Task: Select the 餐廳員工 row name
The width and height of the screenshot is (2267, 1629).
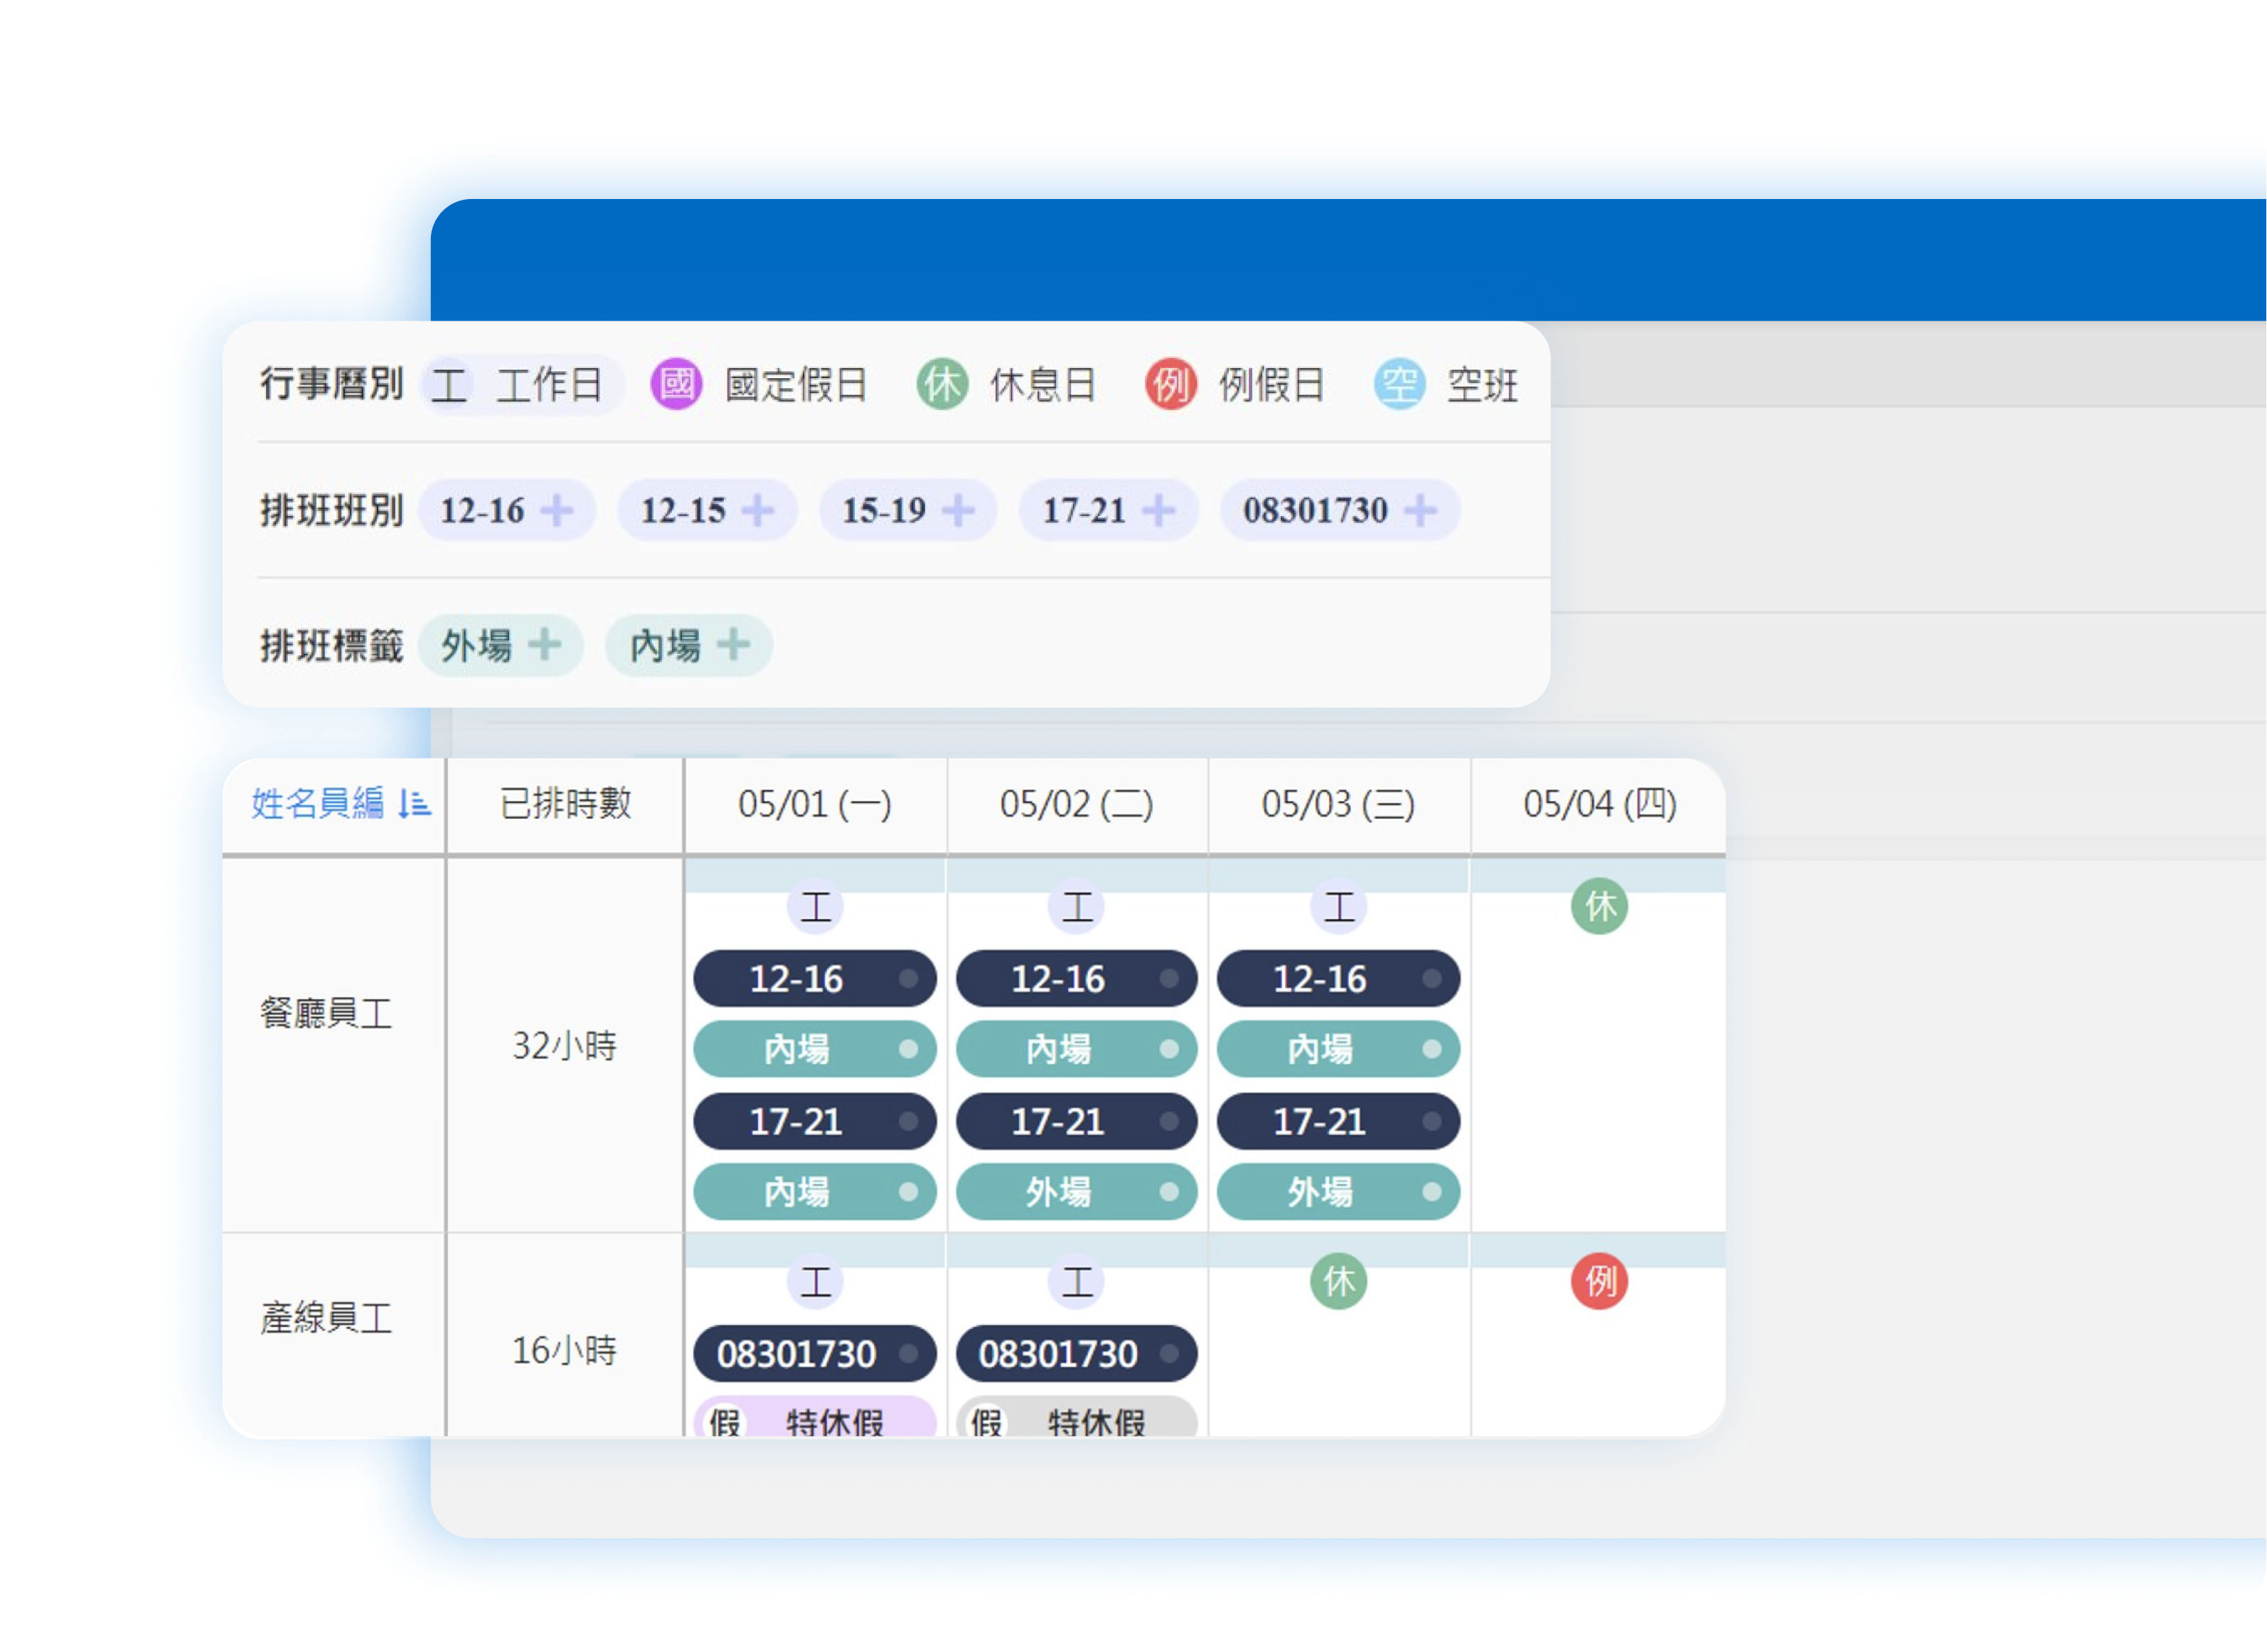Action: point(326,1013)
